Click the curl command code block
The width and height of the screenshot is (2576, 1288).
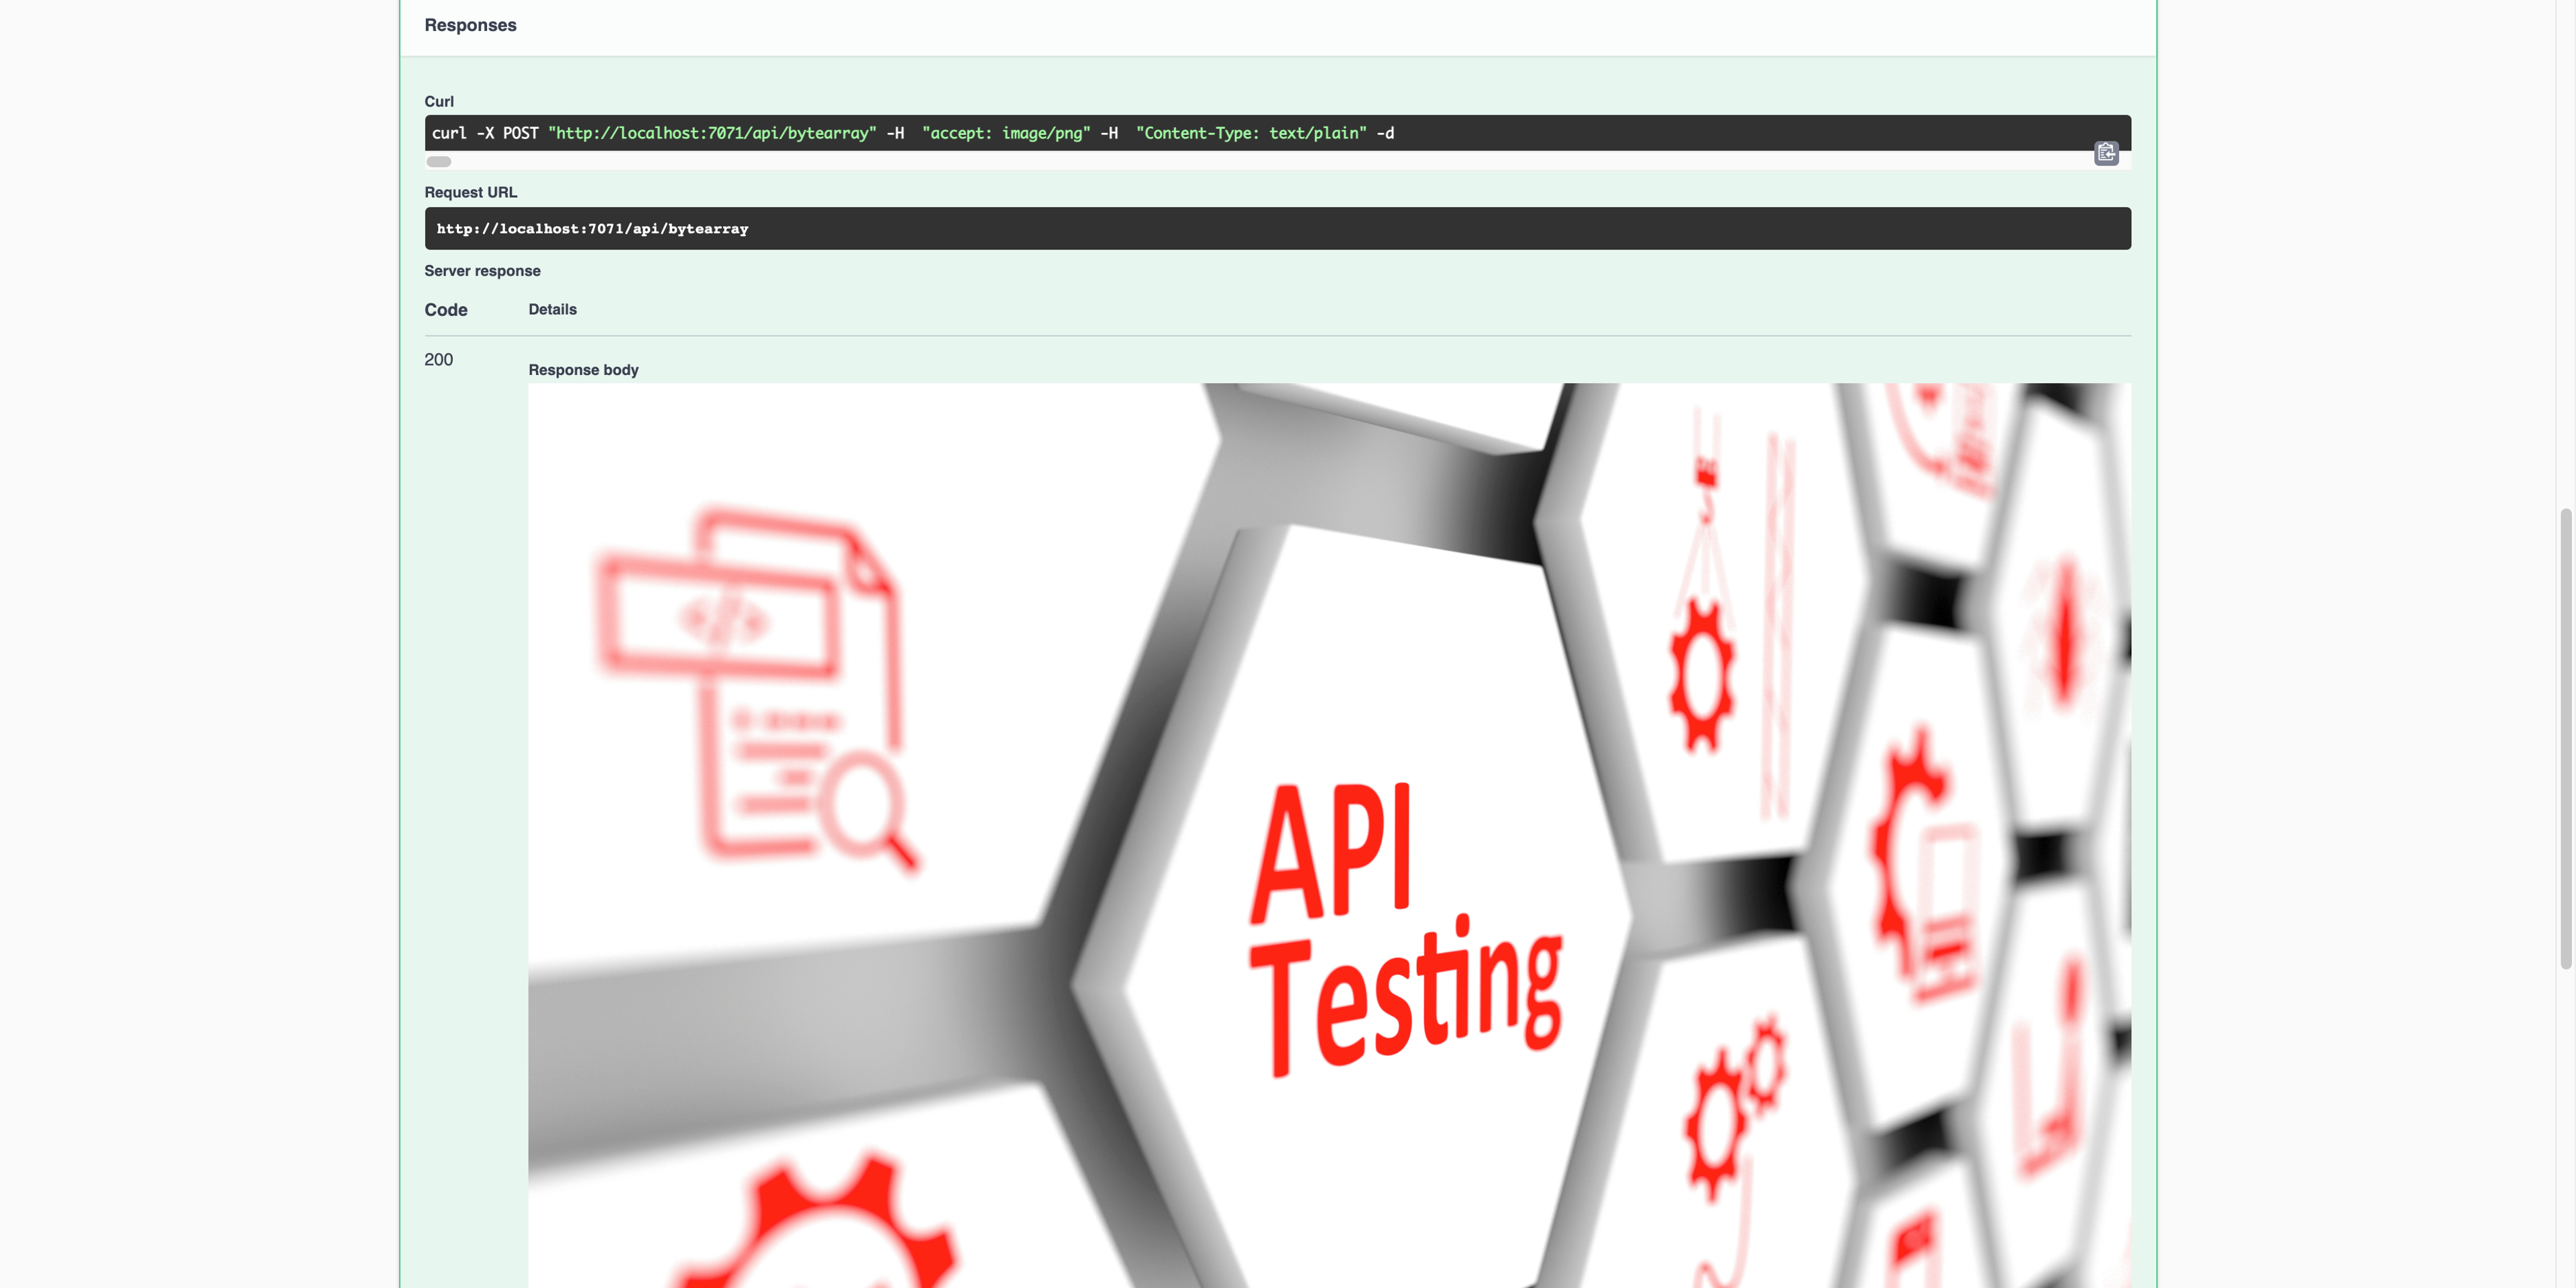click(x=1277, y=133)
